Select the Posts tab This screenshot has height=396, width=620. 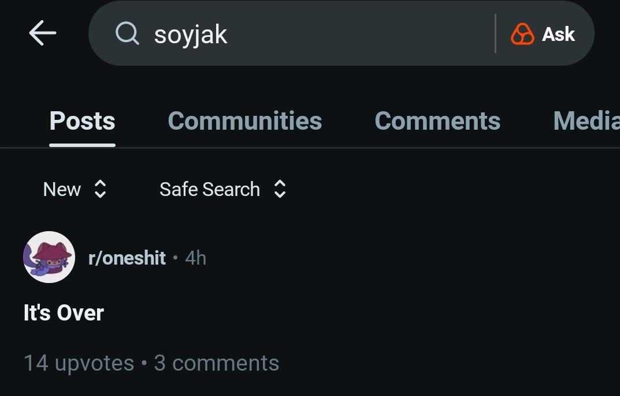click(x=82, y=121)
